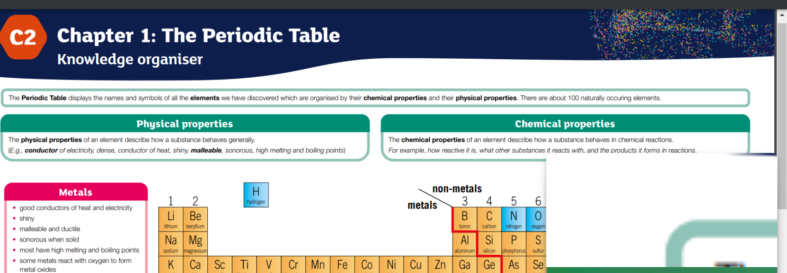Click the 'For example, how reactive it is' line

click(x=542, y=150)
